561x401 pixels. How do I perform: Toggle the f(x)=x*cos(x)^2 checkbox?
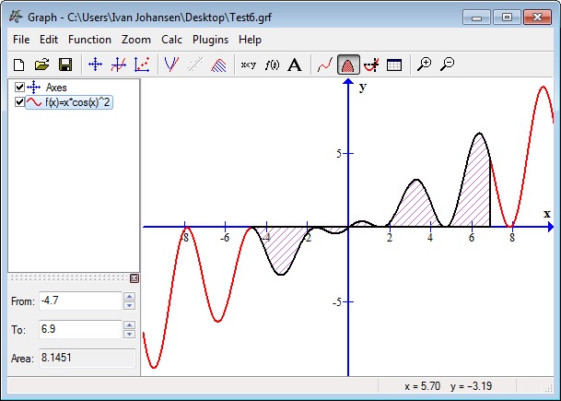point(19,102)
